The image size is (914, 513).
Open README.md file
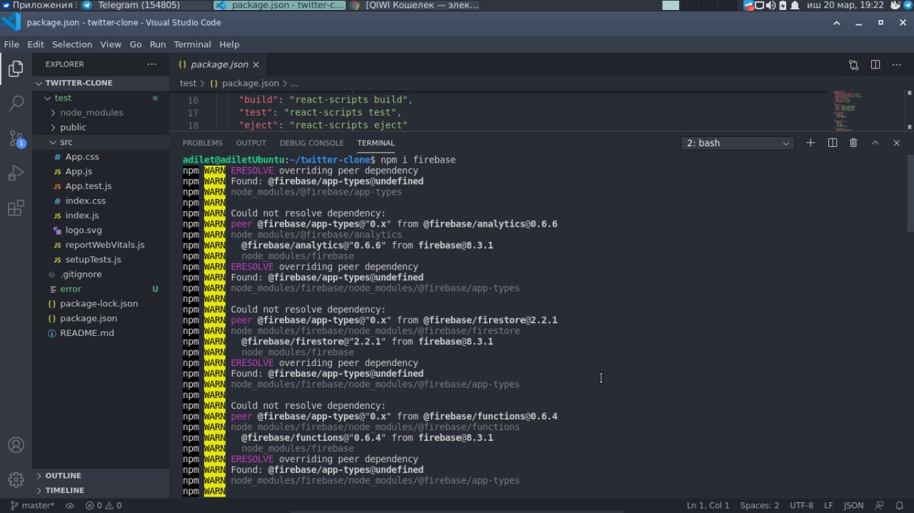pos(86,333)
